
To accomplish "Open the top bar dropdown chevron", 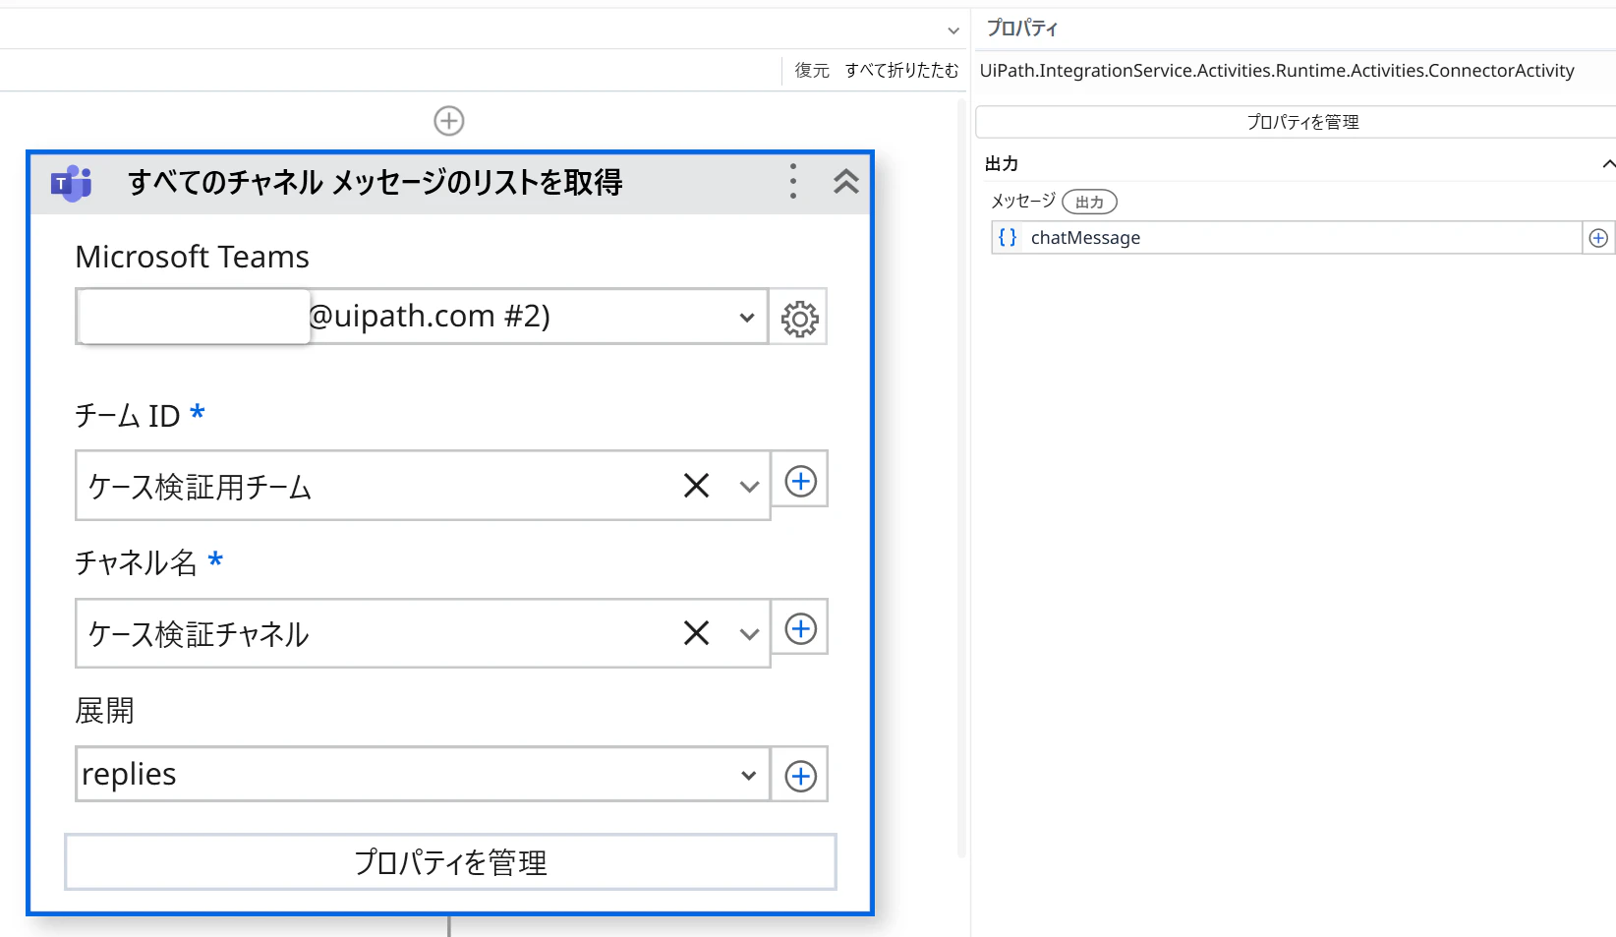I will coord(953,30).
